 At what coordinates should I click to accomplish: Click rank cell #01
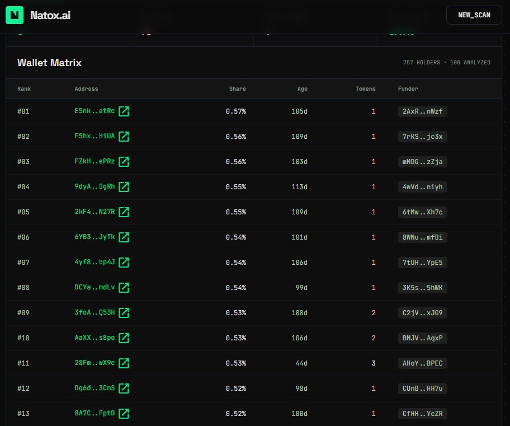(x=23, y=111)
